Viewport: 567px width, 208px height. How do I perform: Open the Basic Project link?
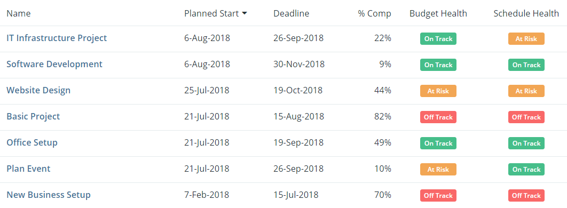[x=33, y=116]
